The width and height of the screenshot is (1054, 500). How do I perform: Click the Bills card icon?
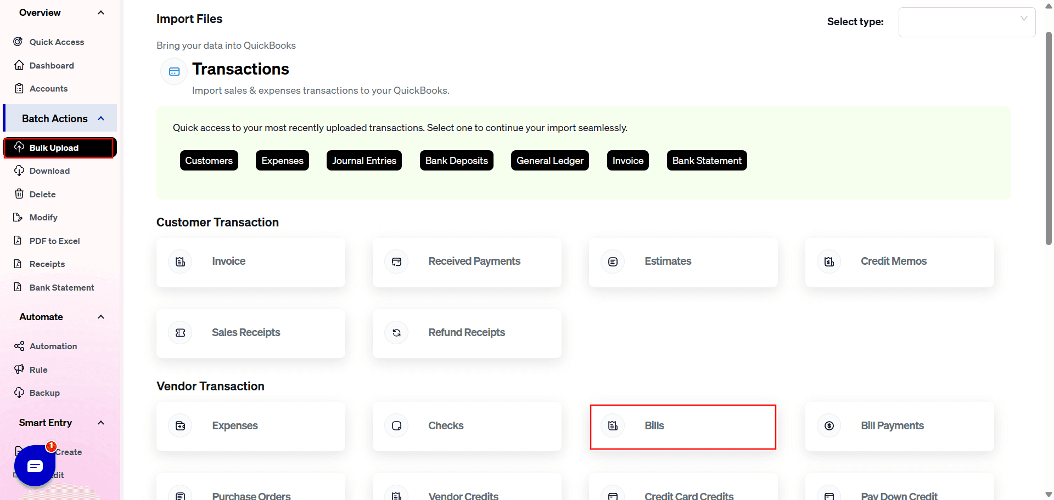[x=613, y=426]
